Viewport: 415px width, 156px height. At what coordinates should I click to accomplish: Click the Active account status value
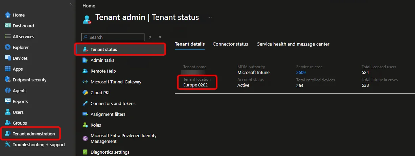[244, 85]
